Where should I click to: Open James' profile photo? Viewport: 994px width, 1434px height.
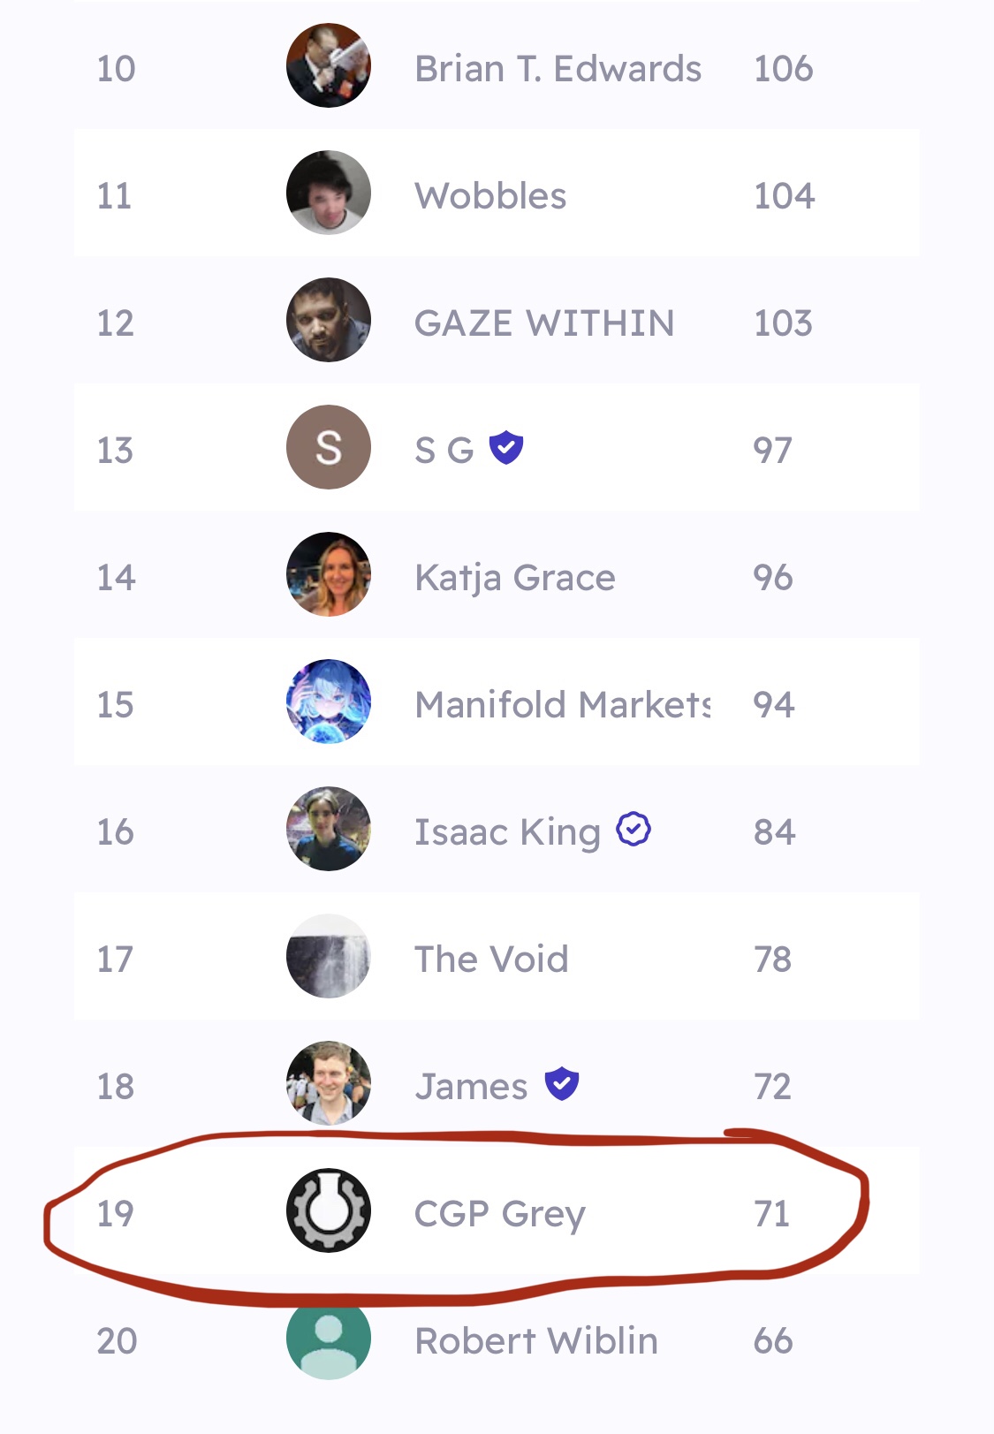tap(329, 1083)
